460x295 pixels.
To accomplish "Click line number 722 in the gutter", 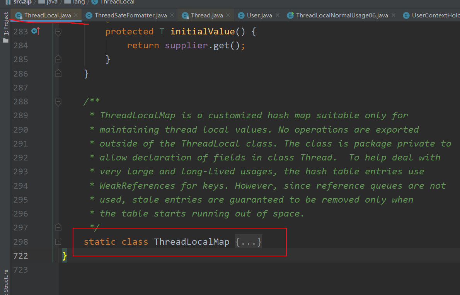I will coord(20,256).
